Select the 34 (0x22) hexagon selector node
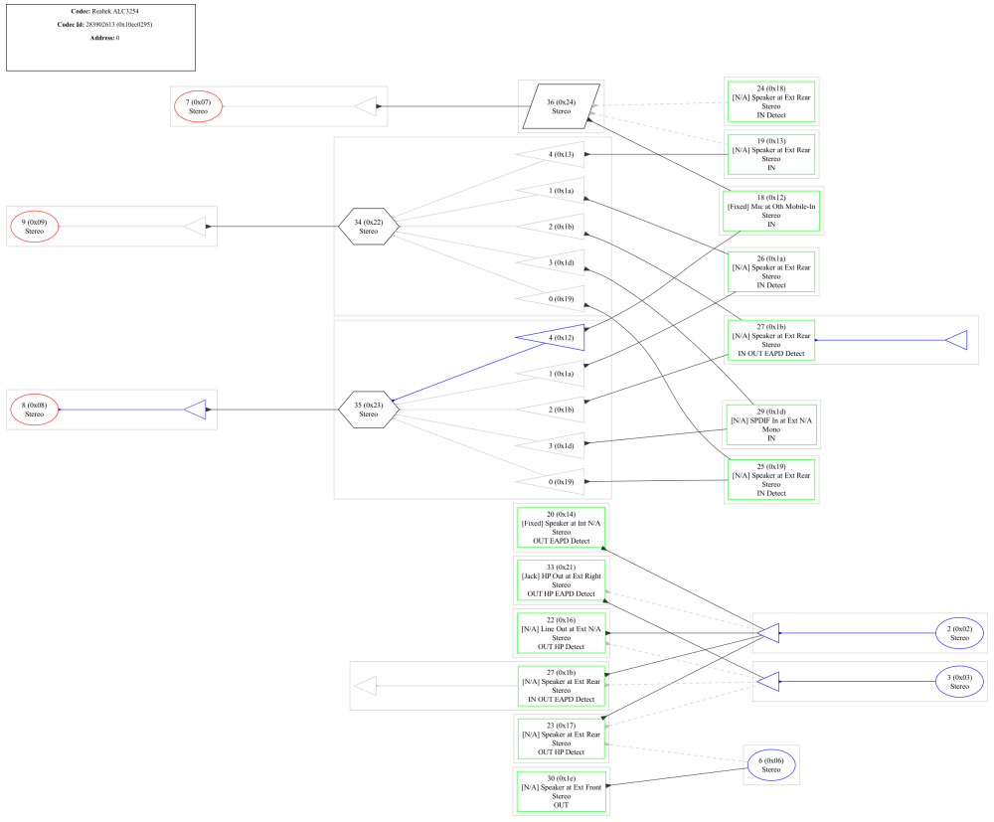This screenshot has height=822, width=994. (368, 227)
